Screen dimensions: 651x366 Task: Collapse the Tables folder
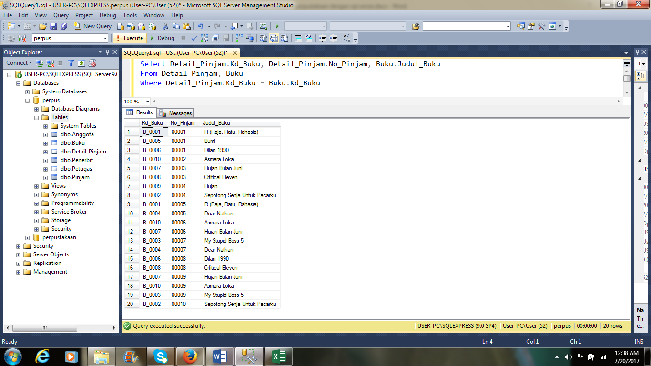point(36,117)
